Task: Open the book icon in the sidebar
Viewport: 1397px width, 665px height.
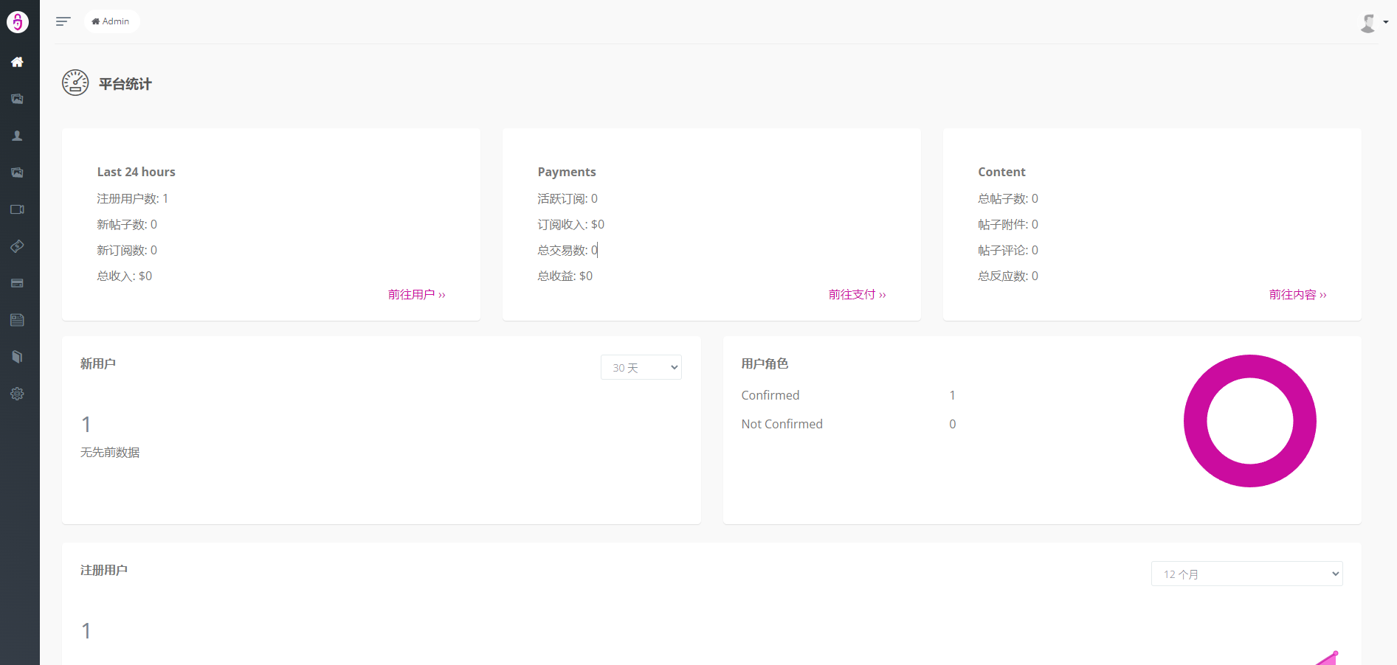Action: tap(17, 357)
